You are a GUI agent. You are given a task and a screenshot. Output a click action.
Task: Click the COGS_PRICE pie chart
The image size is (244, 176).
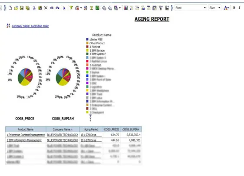coord(25,77)
